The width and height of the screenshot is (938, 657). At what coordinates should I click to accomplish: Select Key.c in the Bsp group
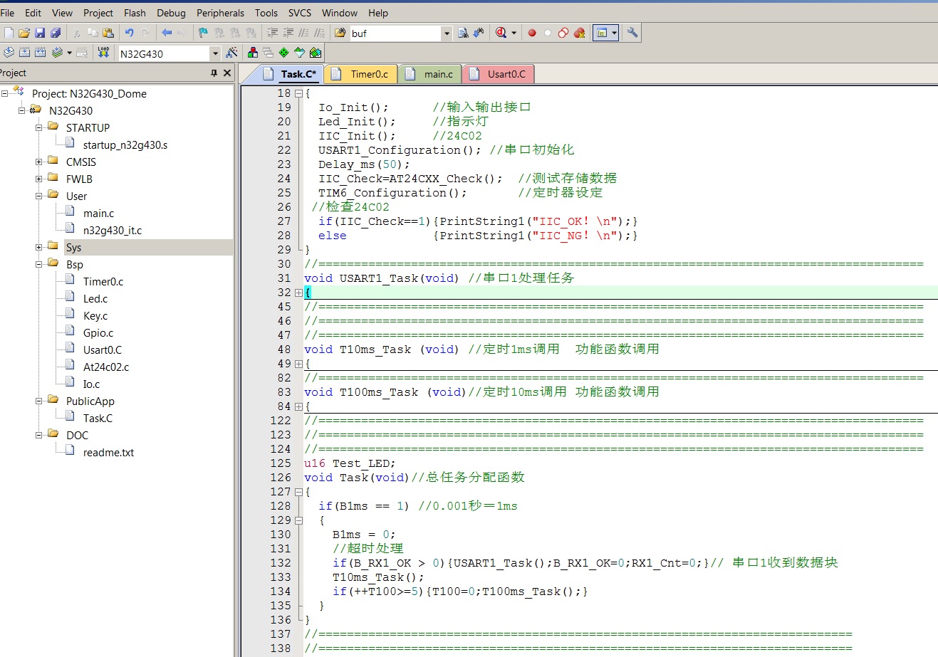[95, 316]
